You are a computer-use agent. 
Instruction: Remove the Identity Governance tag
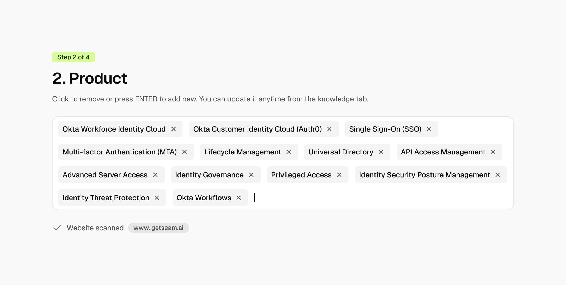coord(251,175)
